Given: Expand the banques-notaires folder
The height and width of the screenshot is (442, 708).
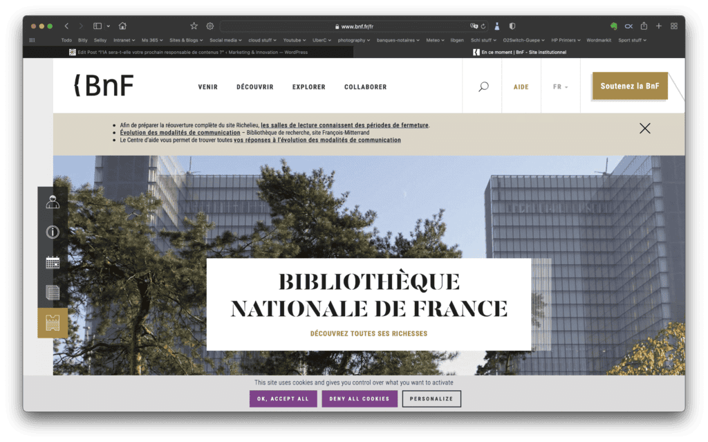Looking at the screenshot, I should pyautogui.click(x=398, y=40).
